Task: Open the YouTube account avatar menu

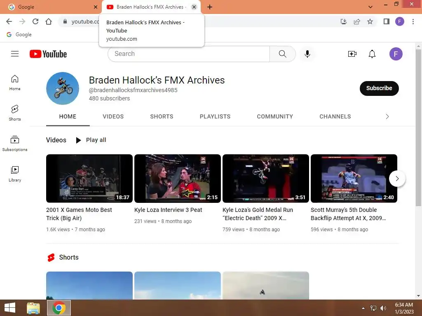Action: [396, 54]
